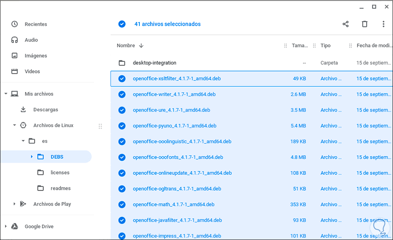The image size is (393, 240).
Task: Uncheck openoffice-onlineupdate file checkmark
Action: (x=122, y=173)
